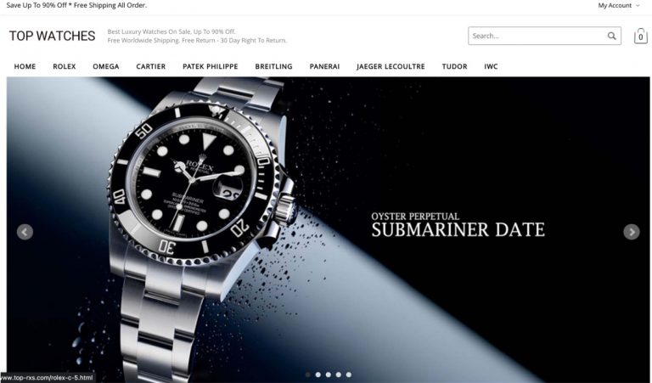Open the Breitling category

point(273,66)
